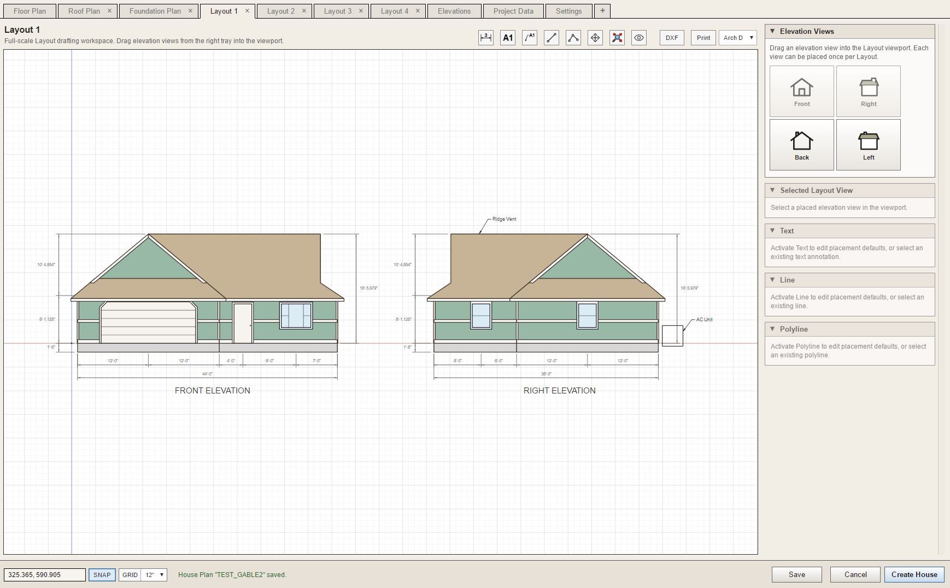
Task: Switch to the Floor Plan tab
Action: [30, 11]
